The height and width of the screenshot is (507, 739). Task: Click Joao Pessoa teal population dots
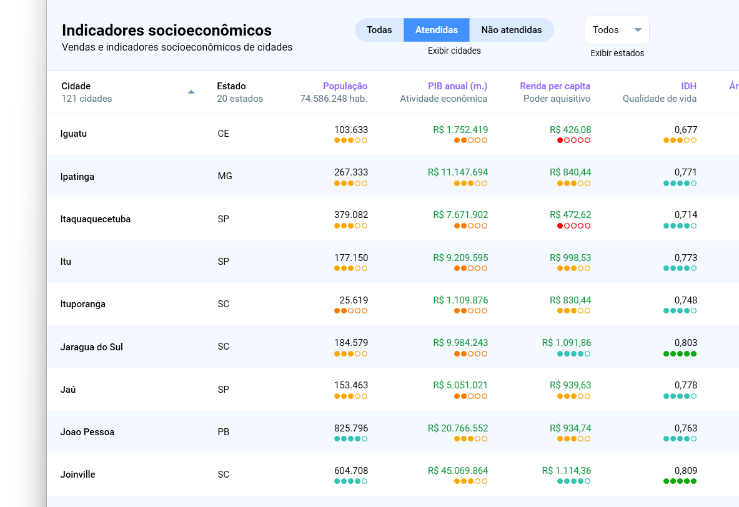(x=350, y=439)
